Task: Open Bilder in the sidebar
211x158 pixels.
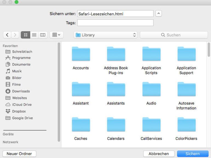Action: click(x=13, y=78)
